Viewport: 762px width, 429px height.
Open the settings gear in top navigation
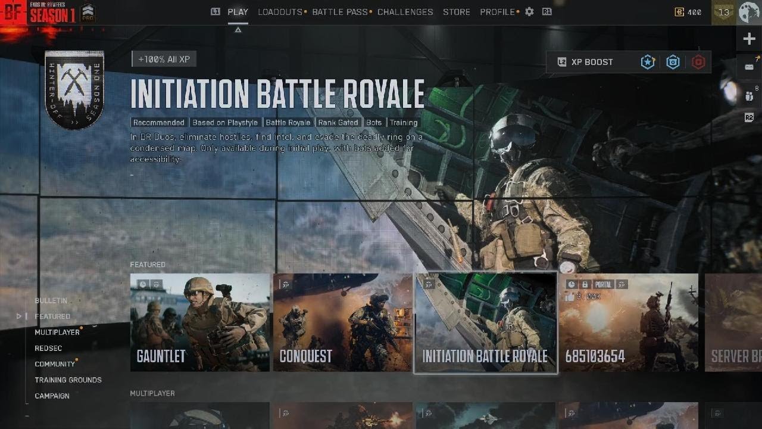coord(529,12)
